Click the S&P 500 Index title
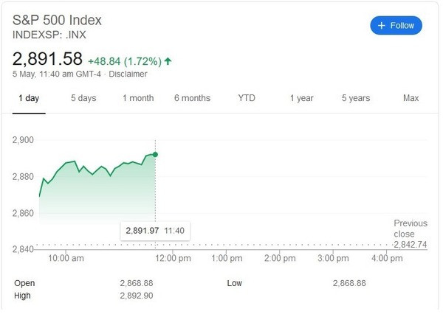Screen dimensions: 443x317 [57, 21]
